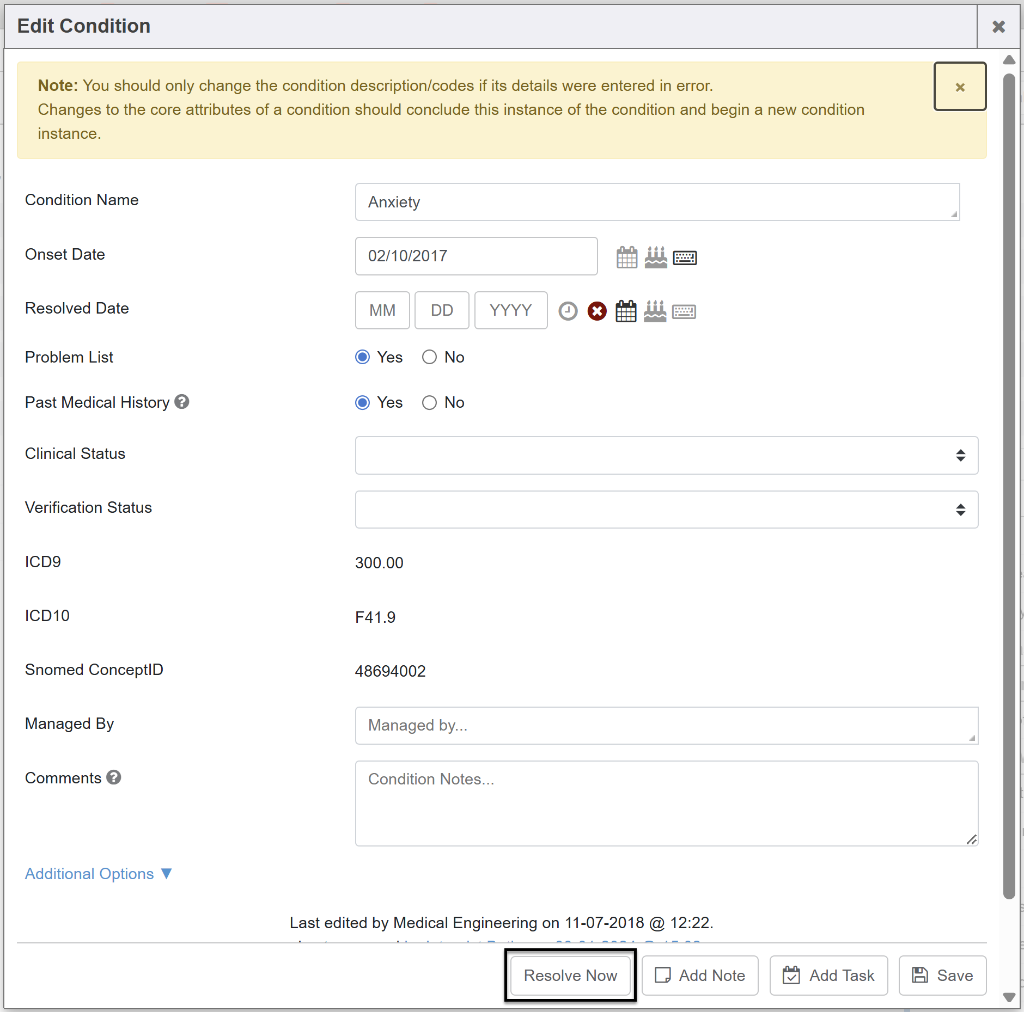Click the birthday cake icon beside Resolved Date
Viewport: 1024px width, 1012px height.
coord(655,311)
